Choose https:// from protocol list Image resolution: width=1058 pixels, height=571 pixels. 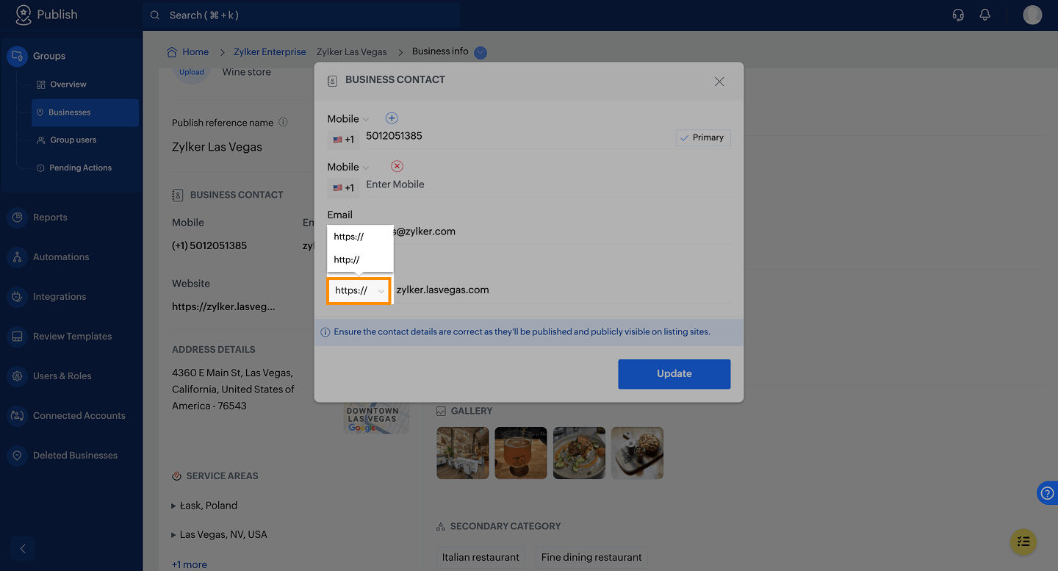[360, 237]
